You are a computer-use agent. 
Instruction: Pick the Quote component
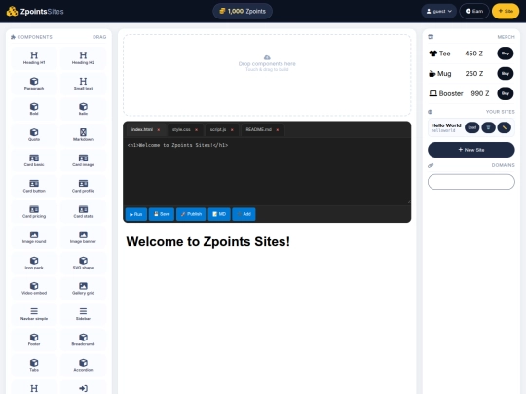point(34,134)
